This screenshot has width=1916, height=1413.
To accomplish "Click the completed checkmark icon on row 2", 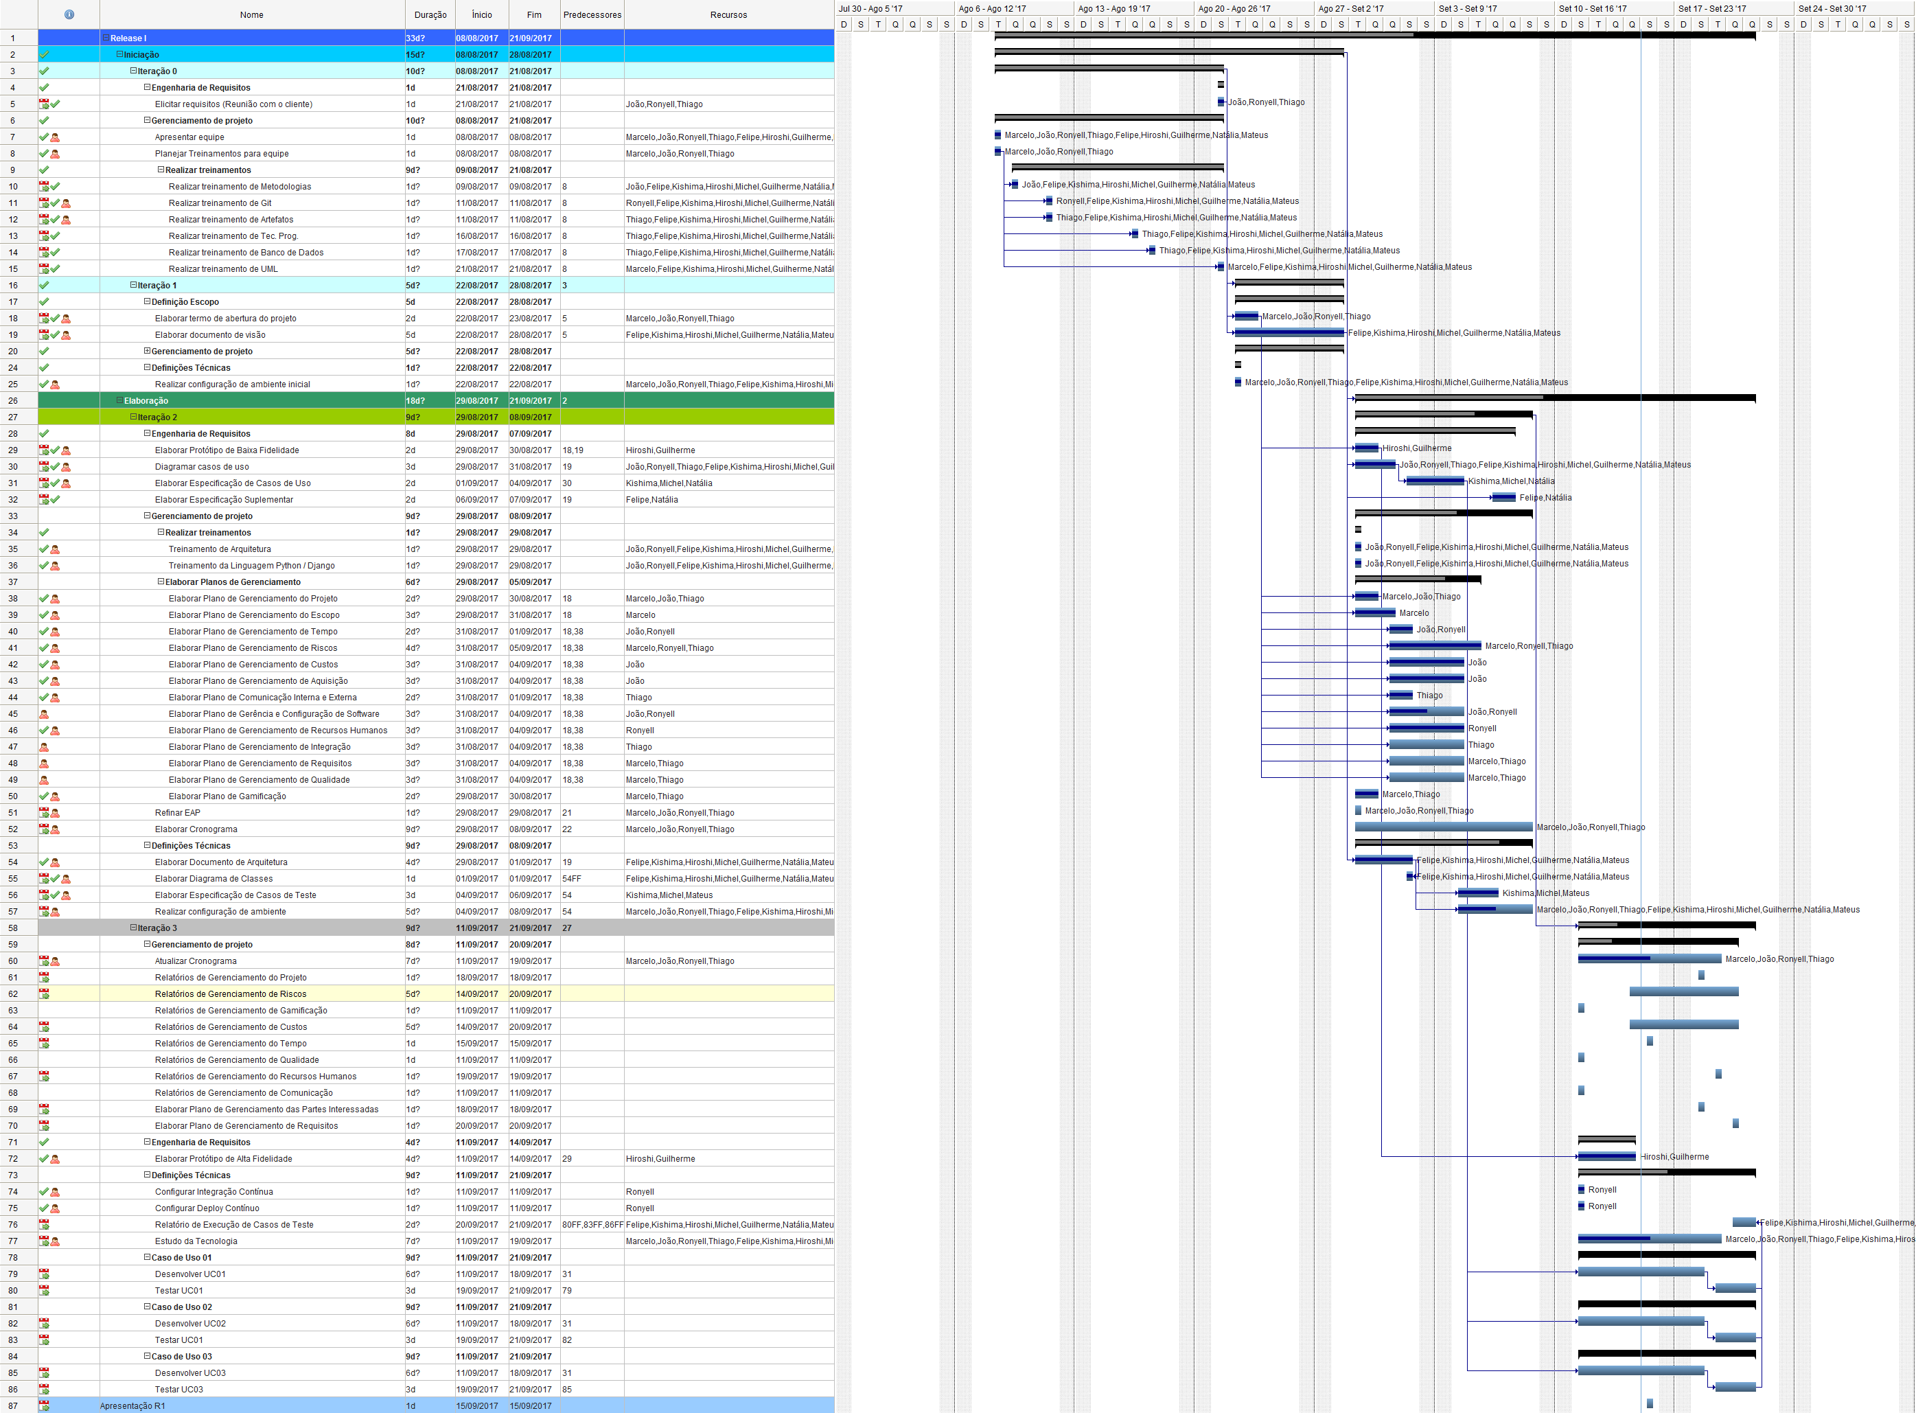I will (44, 55).
